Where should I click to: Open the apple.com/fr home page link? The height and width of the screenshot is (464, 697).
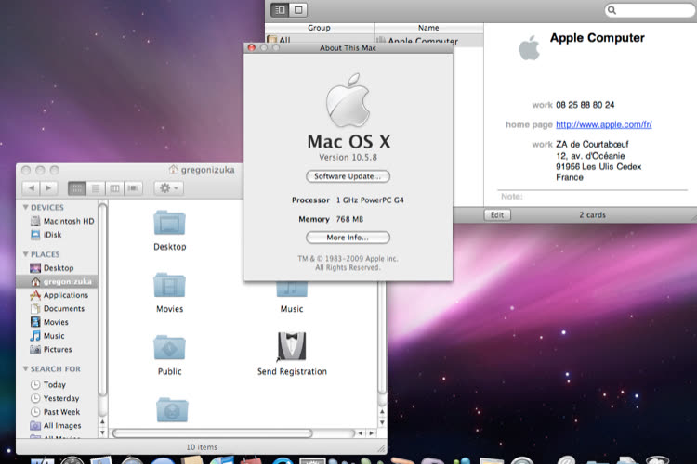coord(603,124)
